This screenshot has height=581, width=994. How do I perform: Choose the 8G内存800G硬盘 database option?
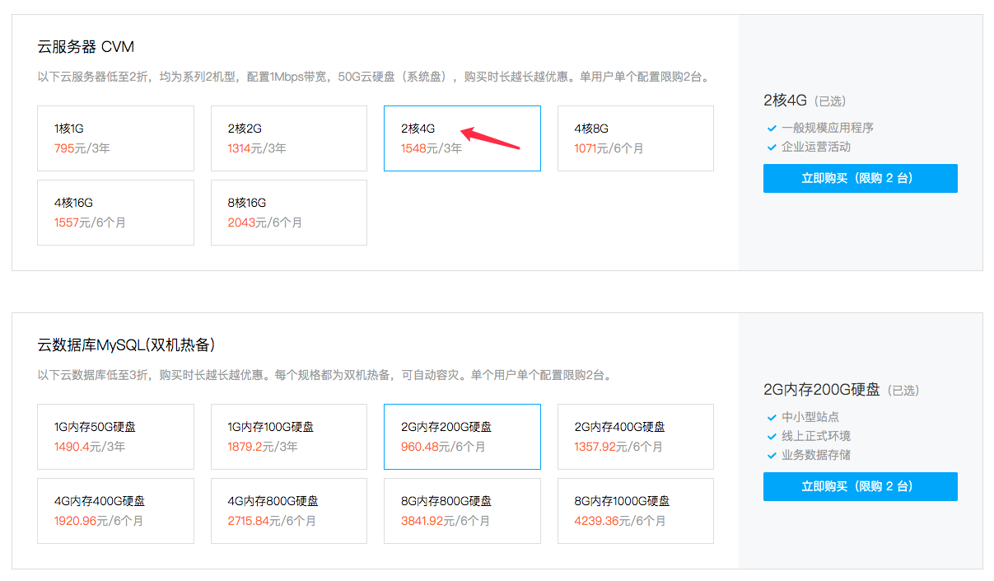[x=462, y=511]
